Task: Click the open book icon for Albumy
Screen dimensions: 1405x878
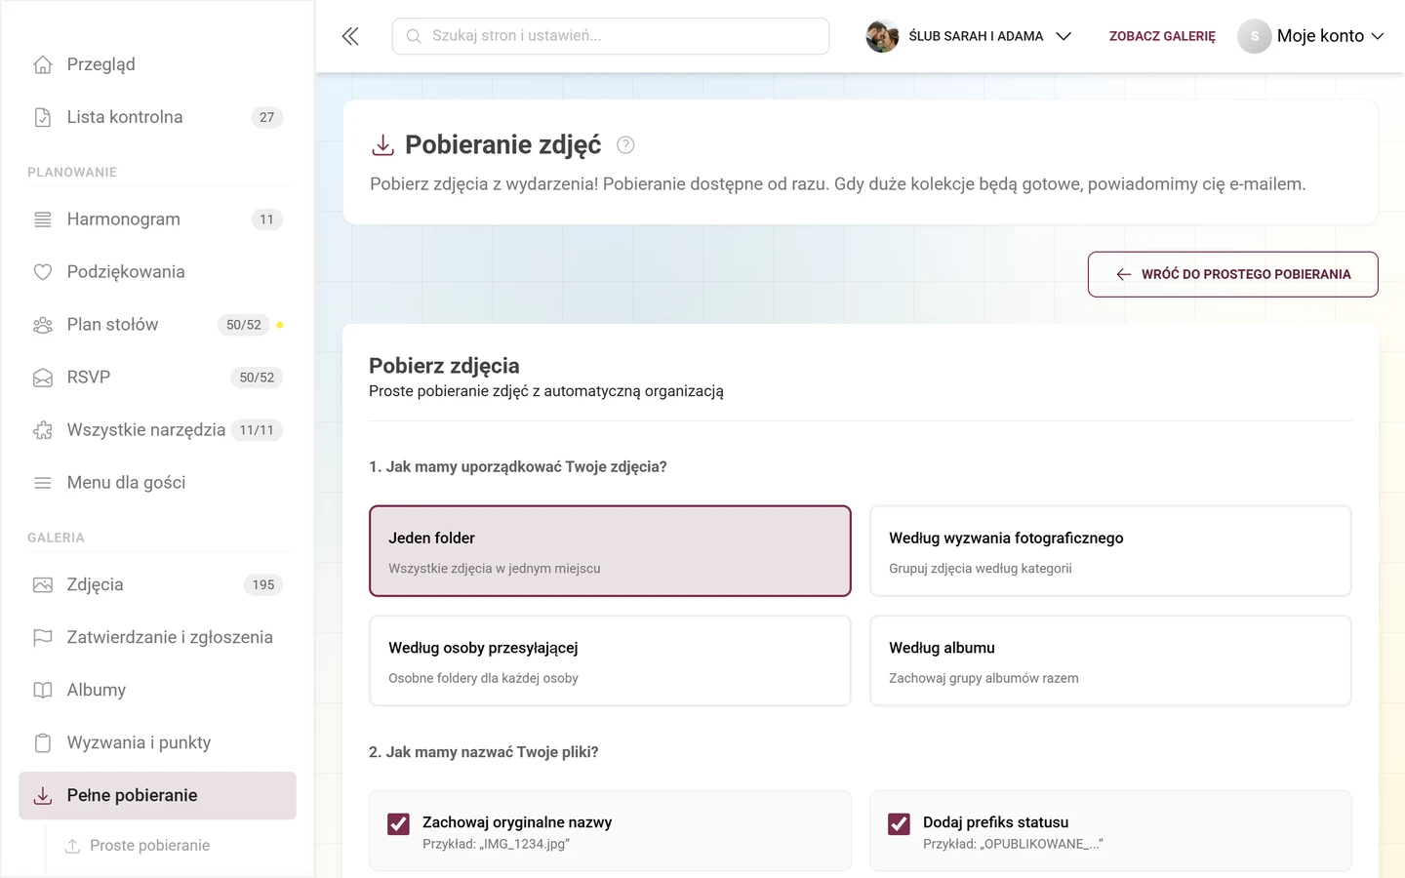Action: tap(43, 691)
